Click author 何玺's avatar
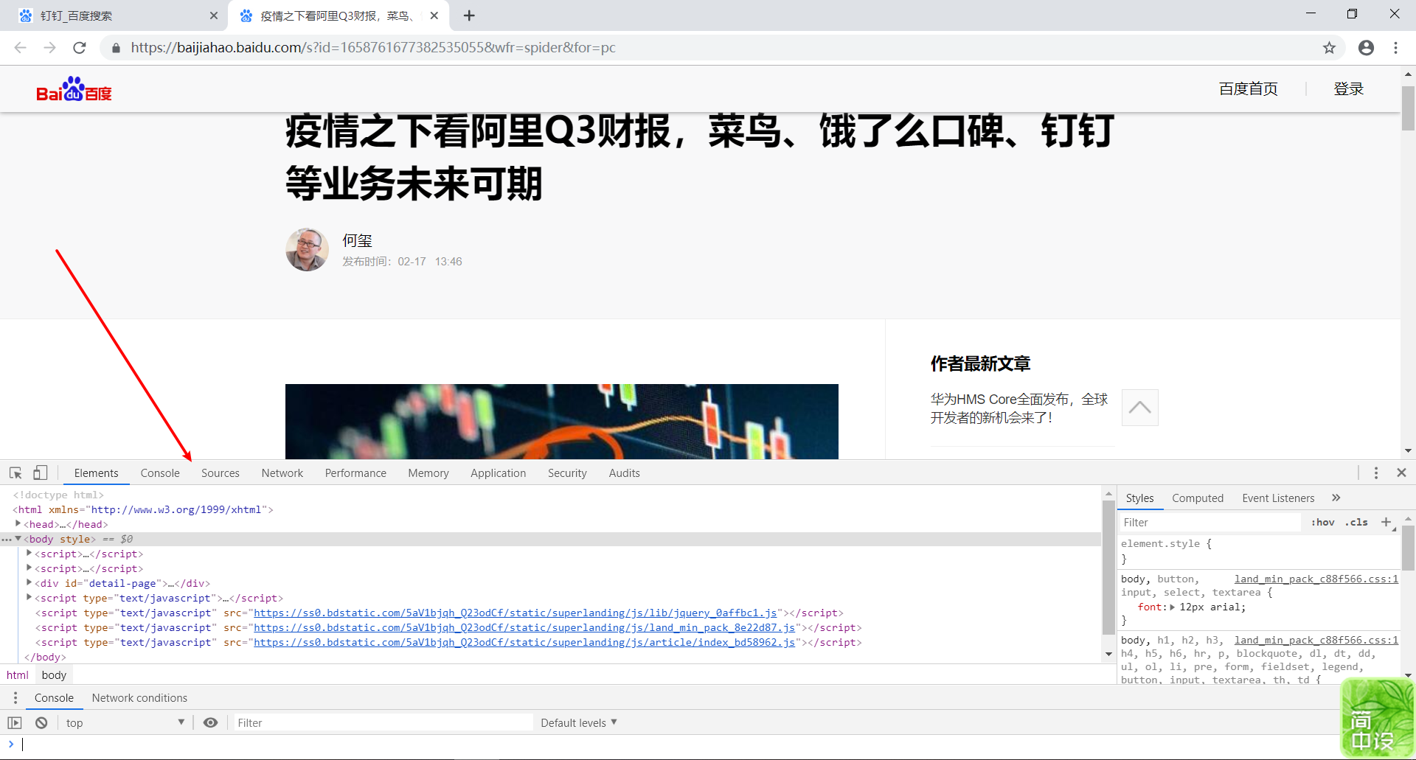 307,250
